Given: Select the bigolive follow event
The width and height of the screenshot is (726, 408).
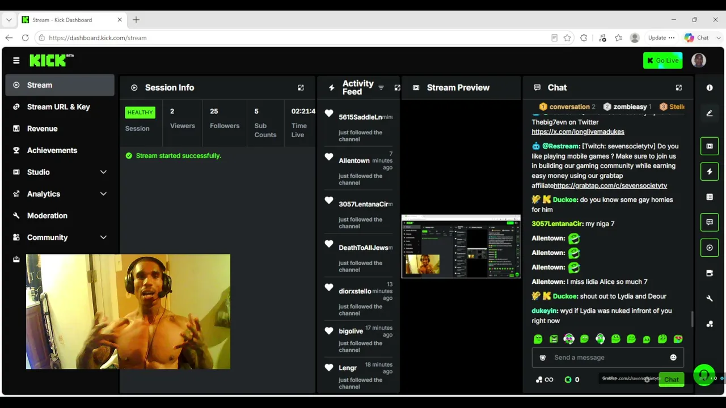Looking at the screenshot, I should (358, 339).
